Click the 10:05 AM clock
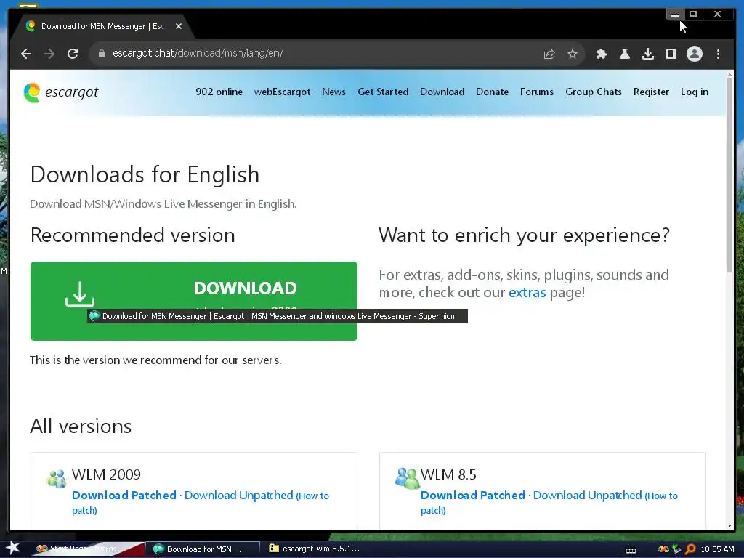This screenshot has height=558, width=744. coord(717,549)
